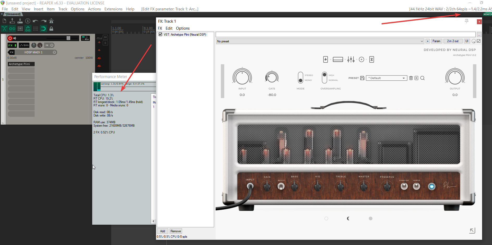
Task: Click the 2 in 2 out button
Action: [453, 41]
